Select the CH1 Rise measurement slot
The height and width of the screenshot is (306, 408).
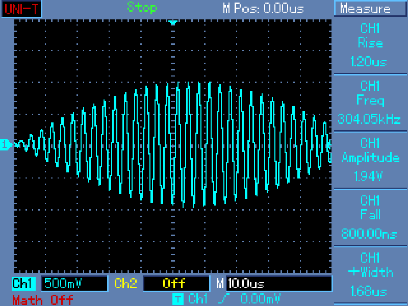click(x=370, y=45)
